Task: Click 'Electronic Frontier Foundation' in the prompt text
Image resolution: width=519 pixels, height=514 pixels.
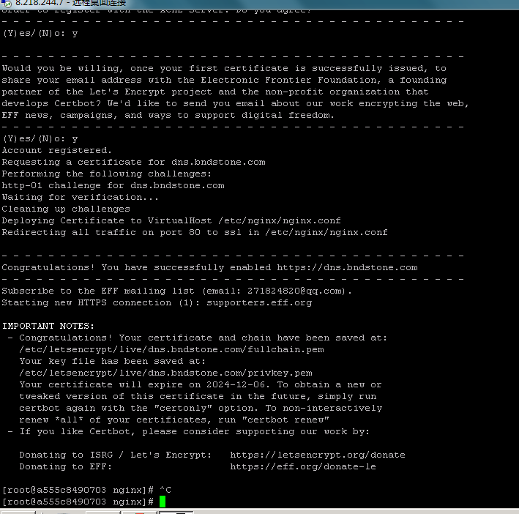Action: (288, 80)
